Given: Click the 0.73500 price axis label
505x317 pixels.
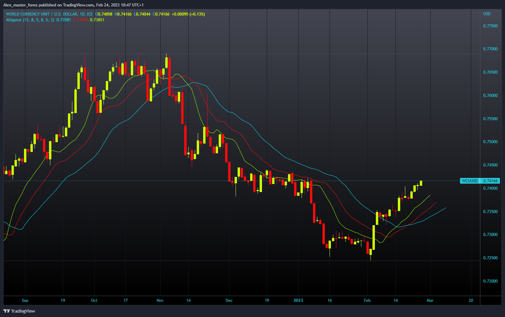Looking at the screenshot, I should tap(490, 212).
